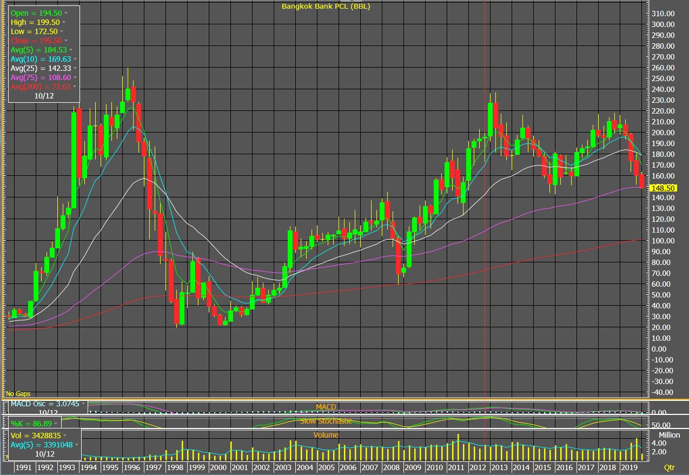Click the Avg(25) = 142.33 legend text
The height and width of the screenshot is (475, 689).
click(x=41, y=68)
